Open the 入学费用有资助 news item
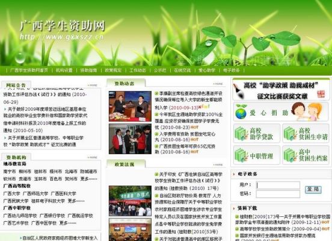This screenshot has height=241, width=332. click(185, 137)
